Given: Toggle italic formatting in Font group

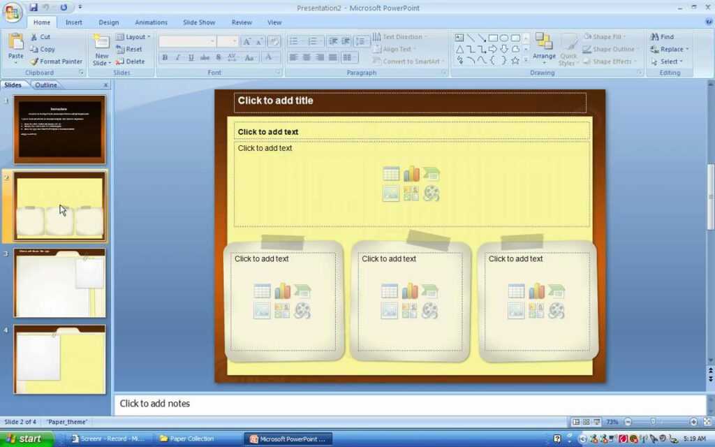Looking at the screenshot, I should click(x=178, y=57).
